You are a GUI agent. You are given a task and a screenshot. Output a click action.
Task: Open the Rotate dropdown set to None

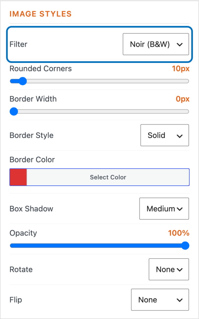169,269
